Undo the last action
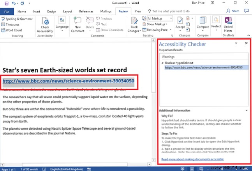The width and height of the screenshot is (252, 171). pyautogui.click(x=14, y=3)
